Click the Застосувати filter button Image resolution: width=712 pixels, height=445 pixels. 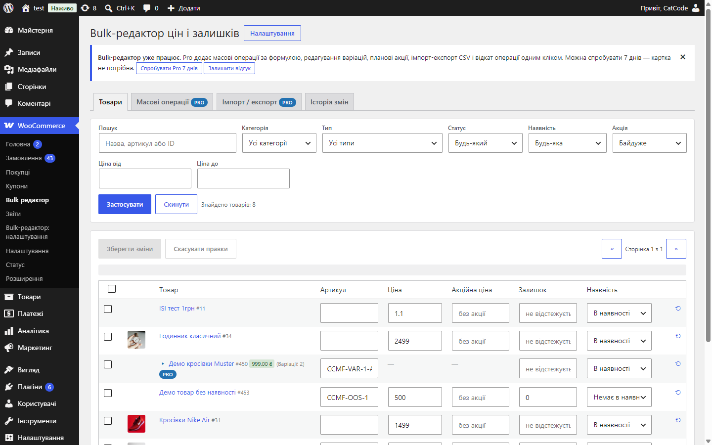point(125,204)
